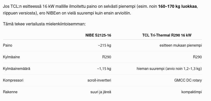This screenshot has height=101, width=211.
Task: Click TCL's R290 refrigerant cell
Action: (x=198, y=57)
